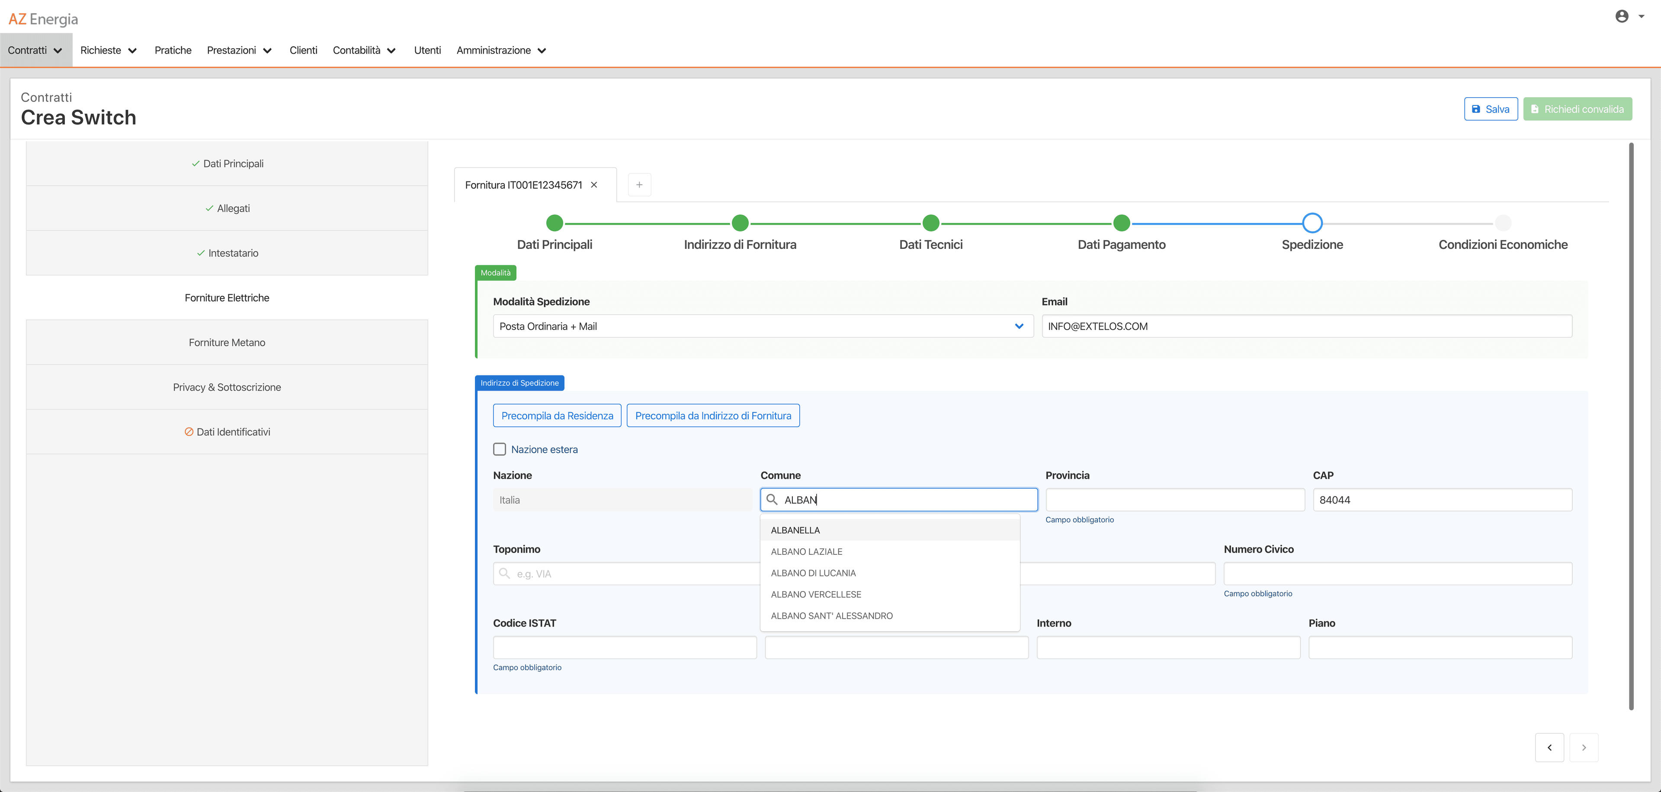Toggle the Nazione estera checkbox

point(500,449)
